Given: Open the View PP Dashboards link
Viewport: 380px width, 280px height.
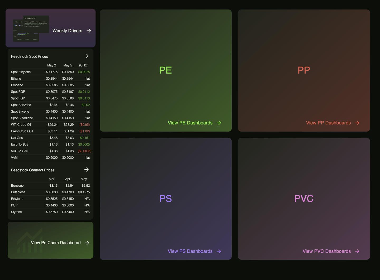Looking at the screenshot, I should (328, 123).
